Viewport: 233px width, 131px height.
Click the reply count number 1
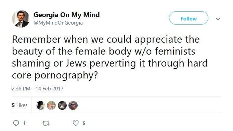(x=24, y=123)
